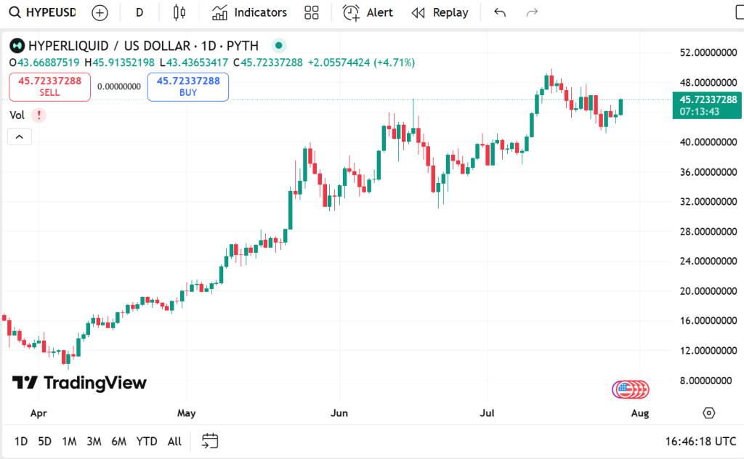Click the Jun label on the time axis
The image size is (744, 459).
pyautogui.click(x=339, y=413)
